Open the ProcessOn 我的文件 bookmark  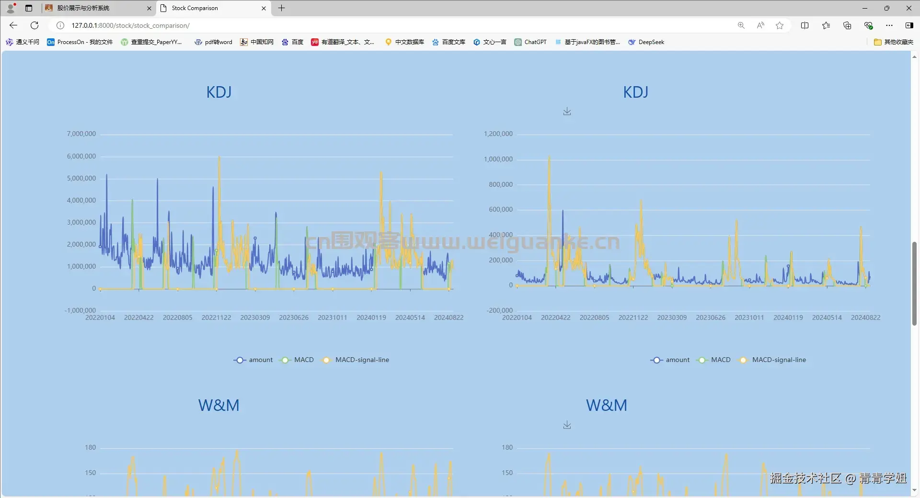(80, 42)
